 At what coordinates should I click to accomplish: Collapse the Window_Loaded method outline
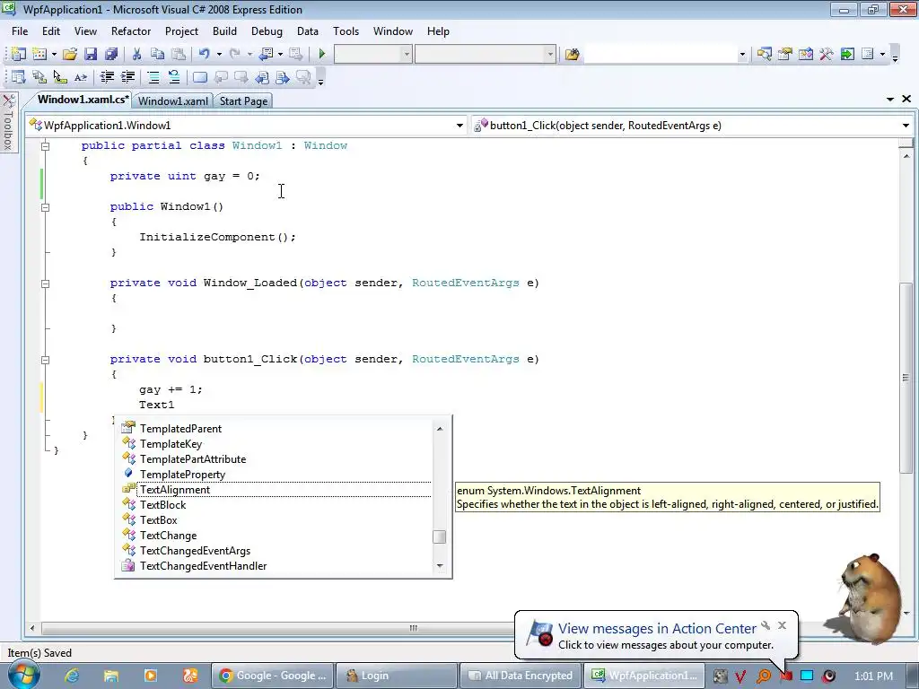45,283
